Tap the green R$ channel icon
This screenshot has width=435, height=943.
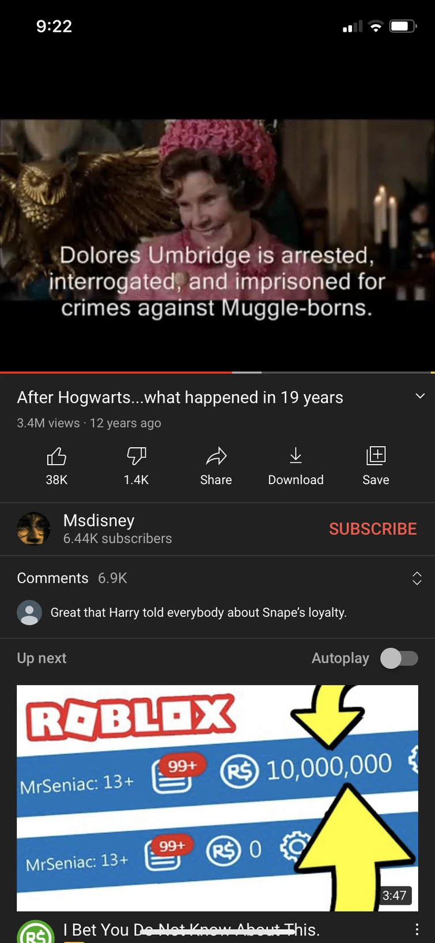click(36, 931)
